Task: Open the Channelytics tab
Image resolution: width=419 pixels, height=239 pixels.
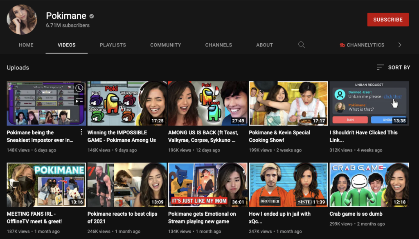Action: click(x=362, y=45)
